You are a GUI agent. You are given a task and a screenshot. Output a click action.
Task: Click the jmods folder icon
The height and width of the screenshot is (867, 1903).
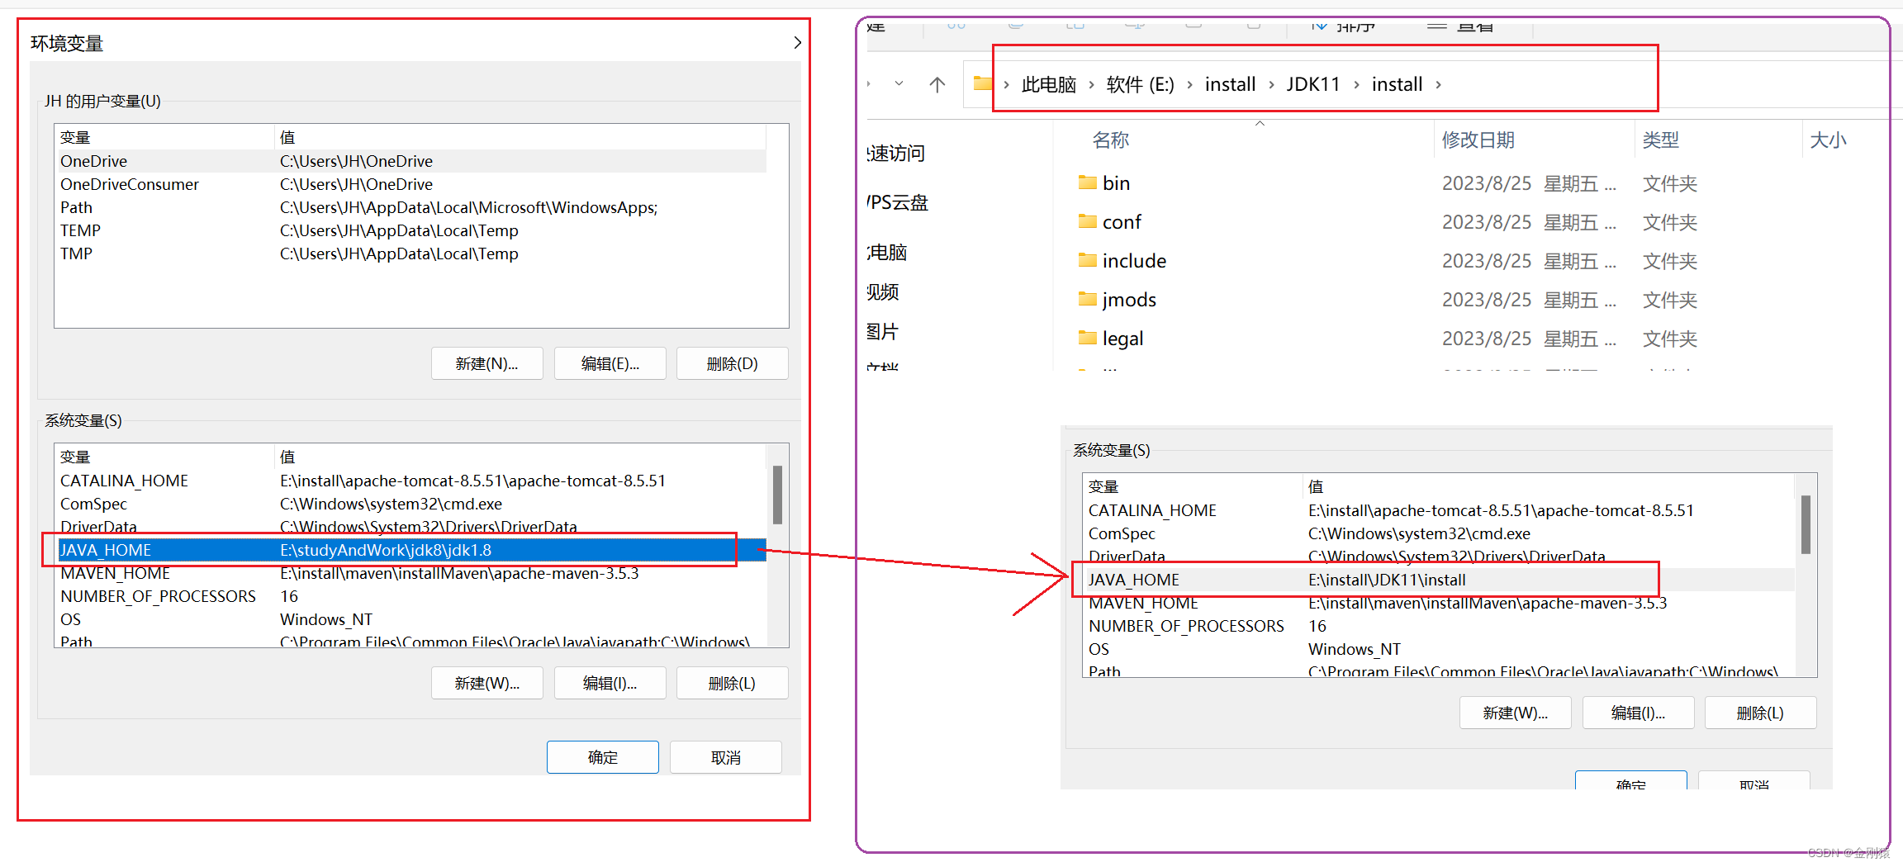[1087, 299]
